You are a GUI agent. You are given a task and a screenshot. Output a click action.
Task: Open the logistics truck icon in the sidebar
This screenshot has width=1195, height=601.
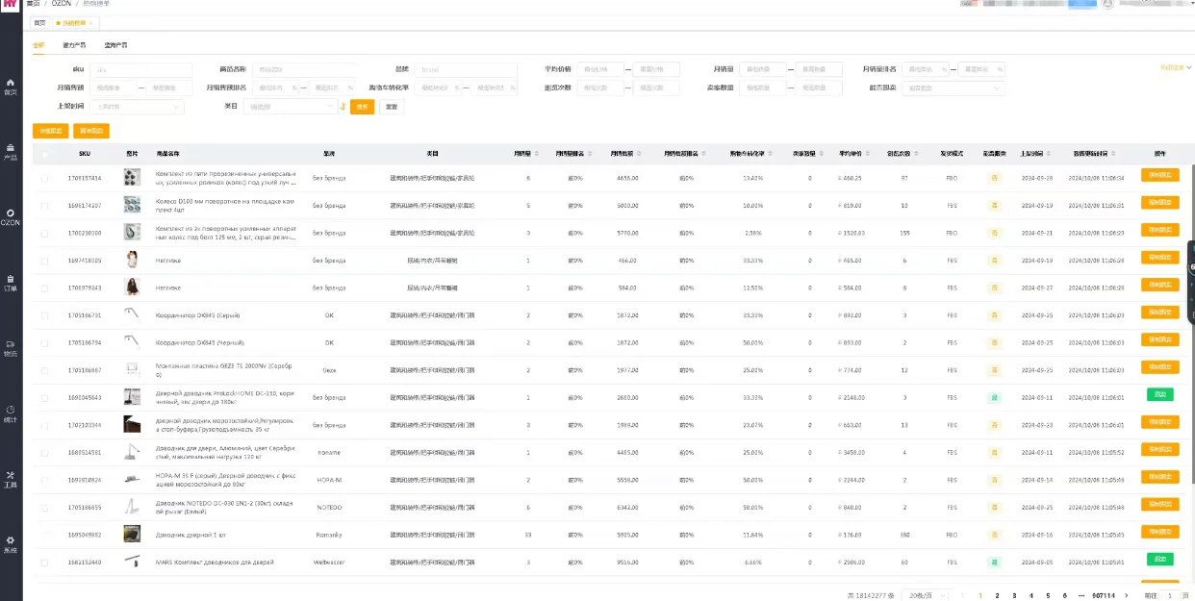click(11, 347)
